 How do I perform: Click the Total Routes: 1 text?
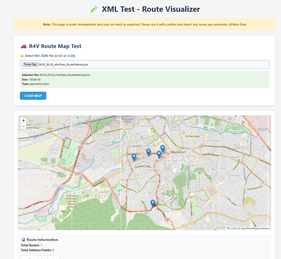pos(31,245)
